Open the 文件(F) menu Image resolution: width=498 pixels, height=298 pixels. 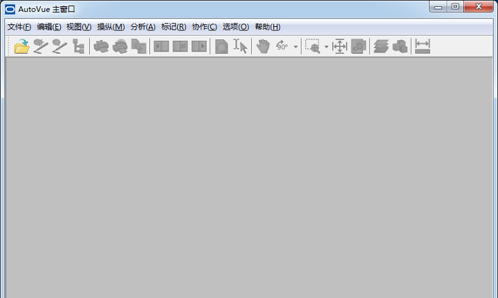point(19,27)
